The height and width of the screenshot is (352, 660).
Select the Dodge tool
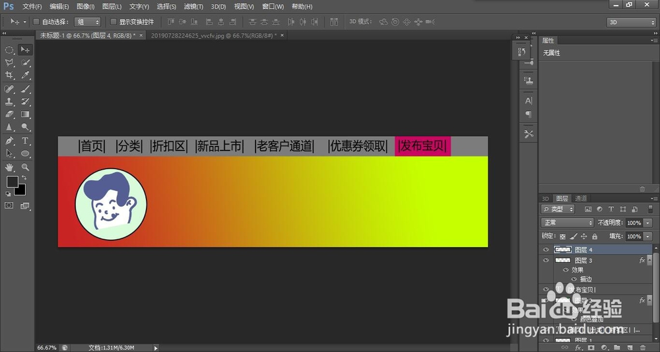click(x=25, y=127)
